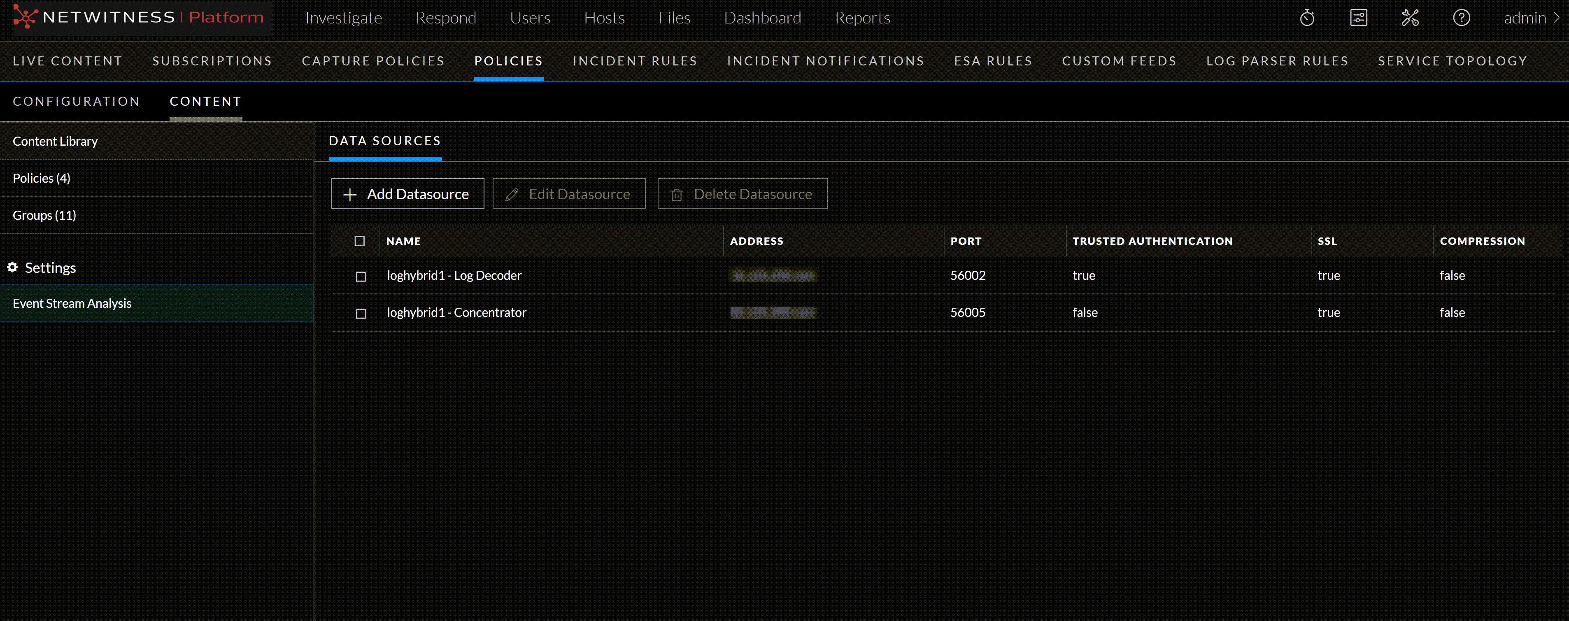Select Event Stream Analysis under Settings
The width and height of the screenshot is (1569, 621).
[x=72, y=302]
